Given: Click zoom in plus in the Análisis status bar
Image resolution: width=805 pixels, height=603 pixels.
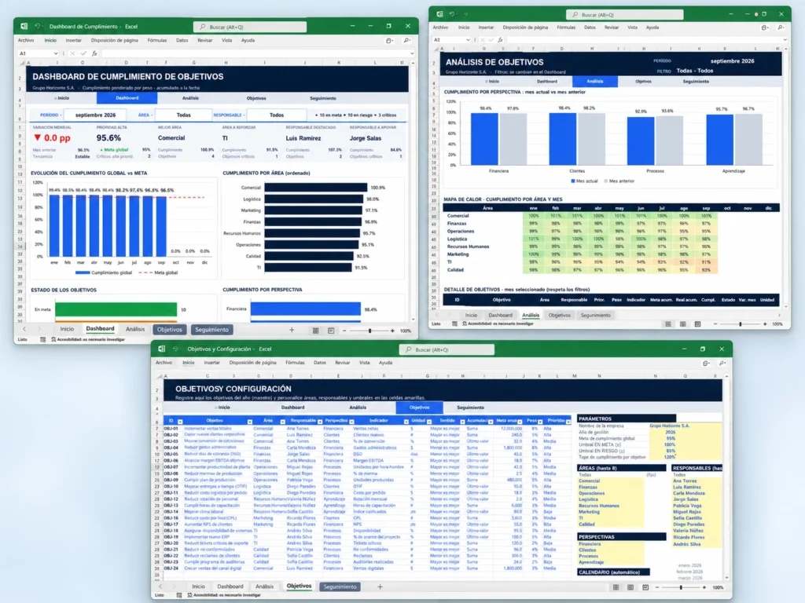Looking at the screenshot, I should point(765,324).
